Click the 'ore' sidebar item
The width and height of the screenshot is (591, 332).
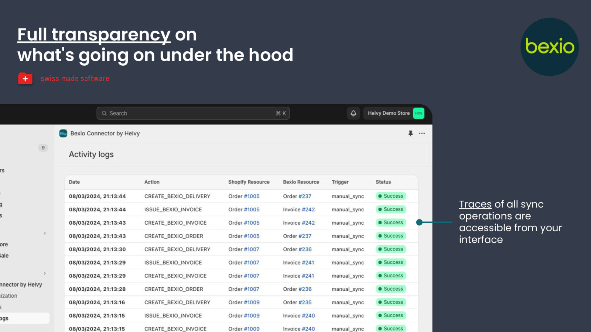tap(4, 245)
